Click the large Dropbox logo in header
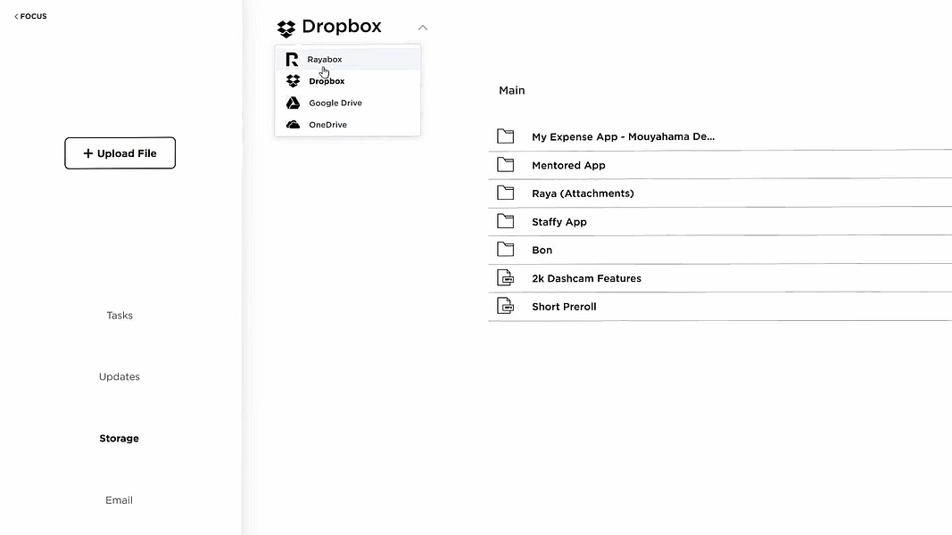This screenshot has width=952, height=535. click(x=286, y=29)
